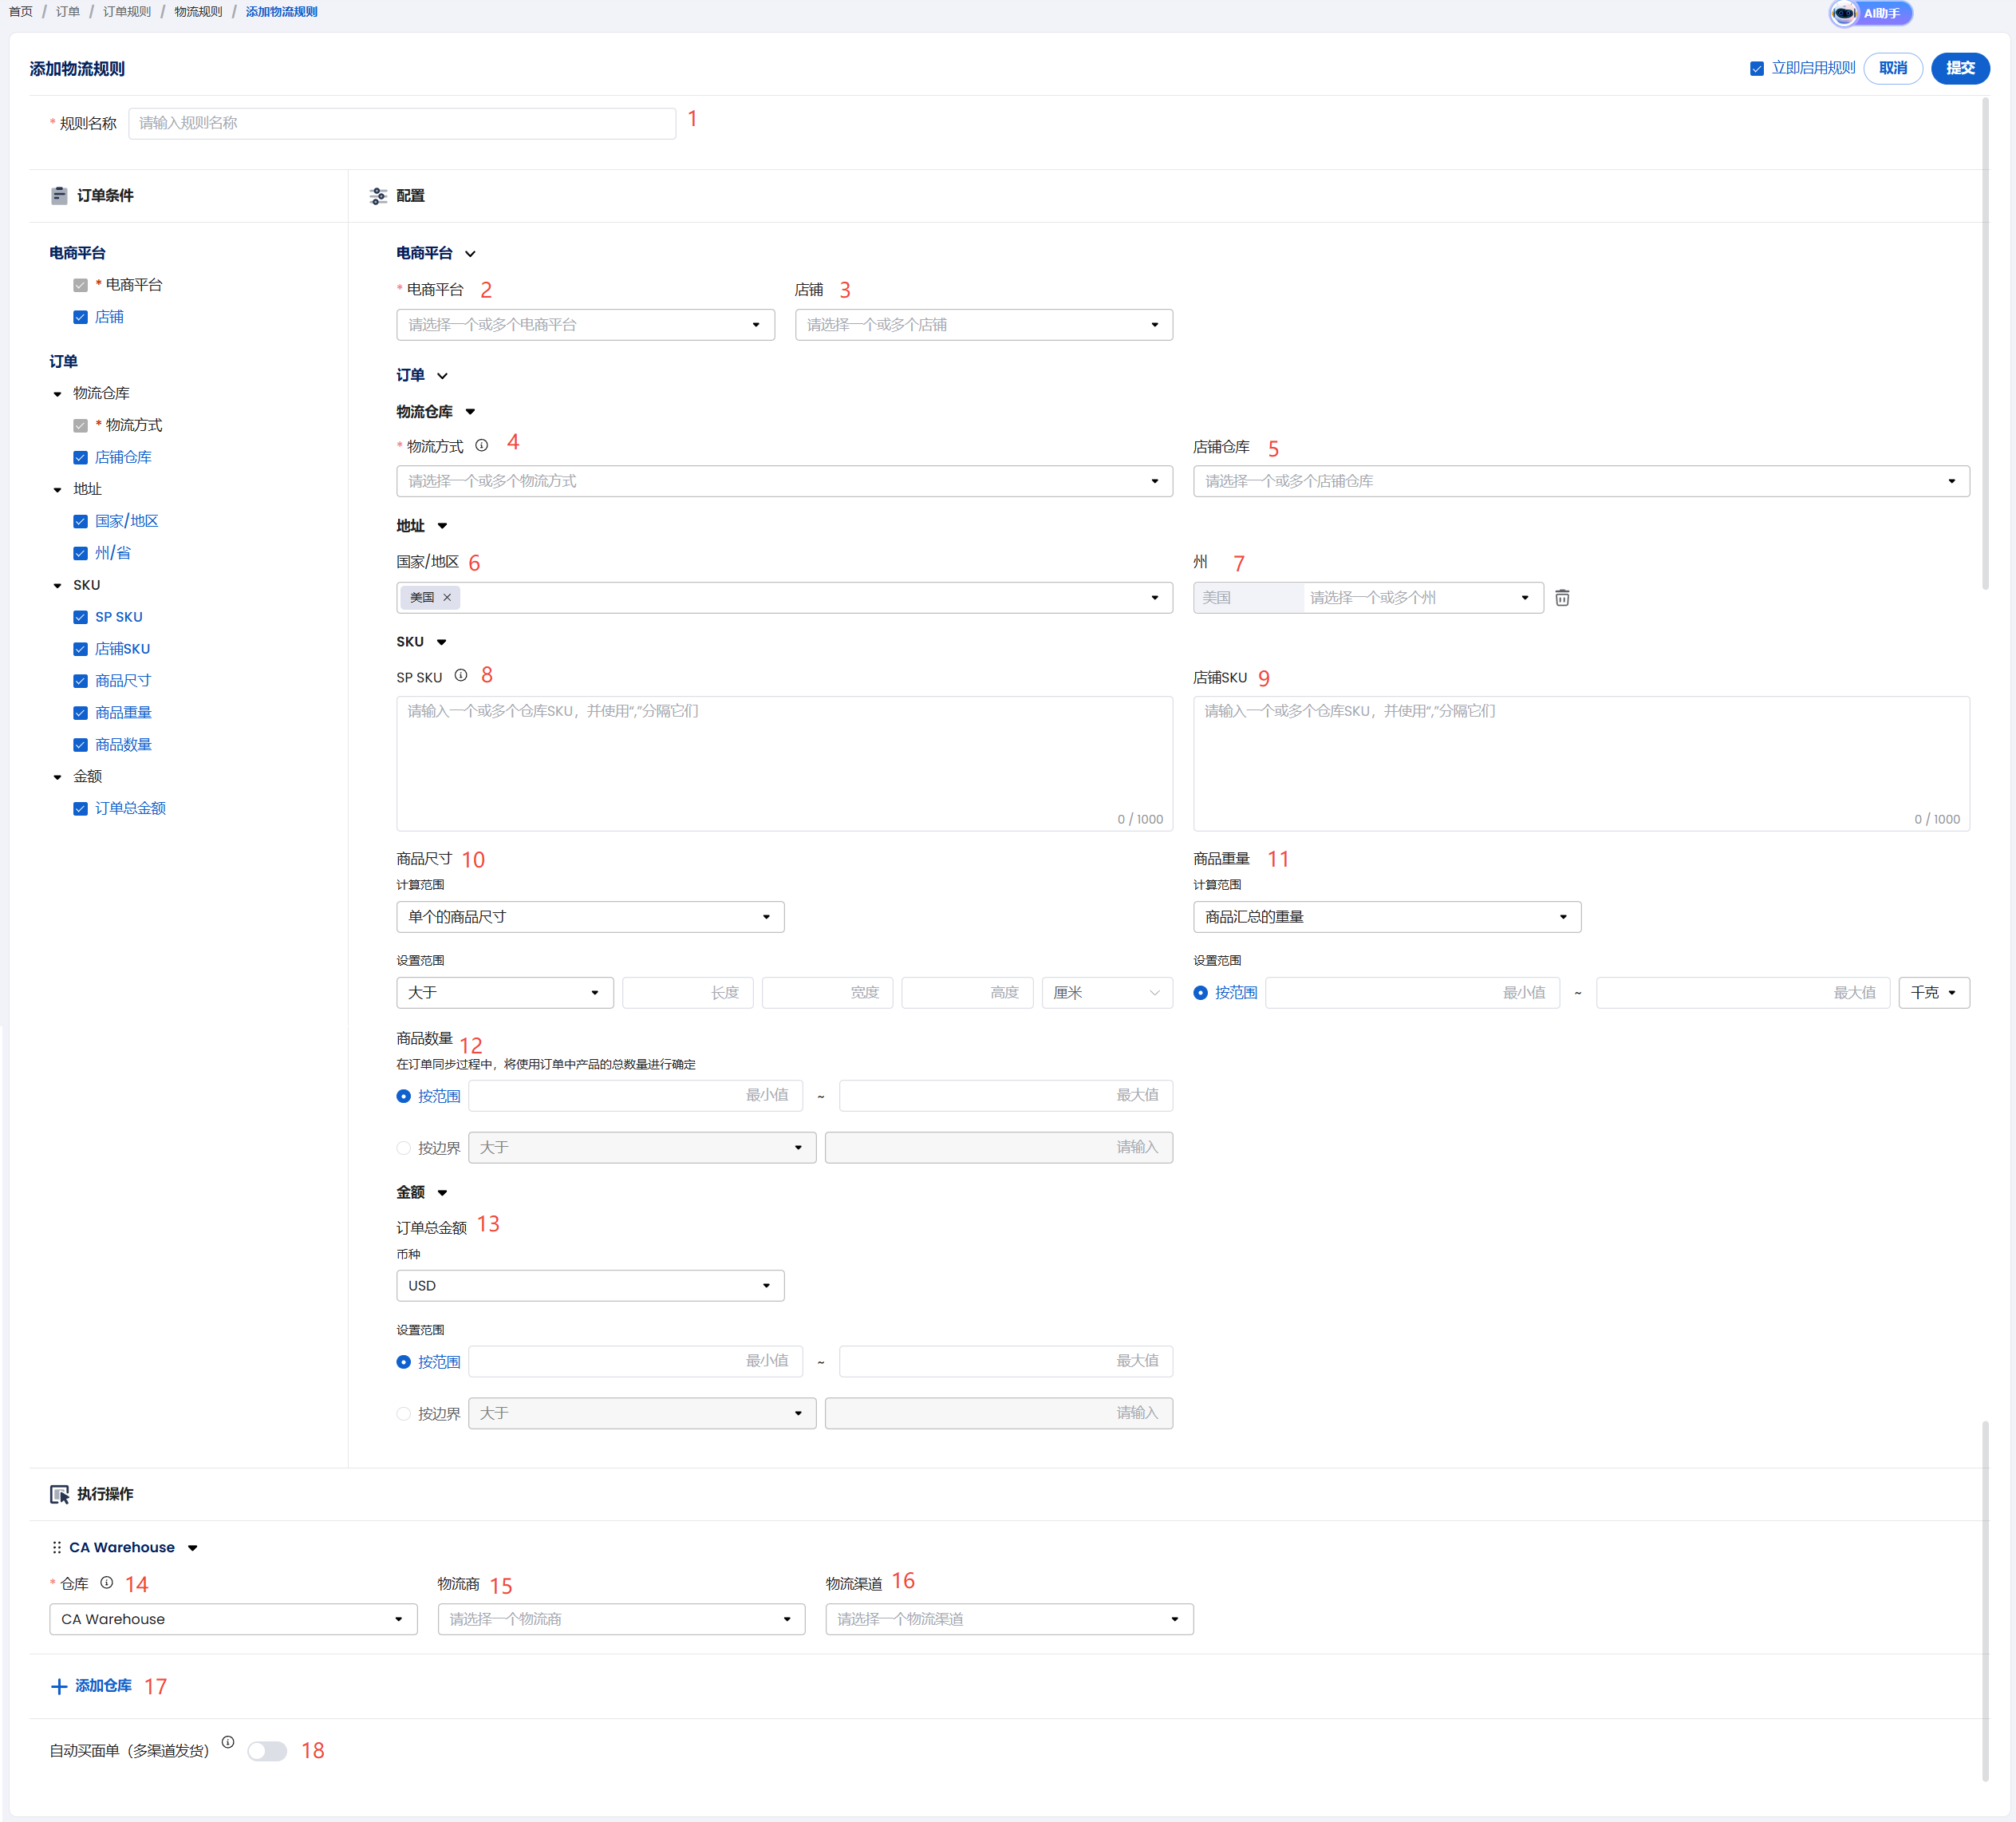Image resolution: width=2016 pixels, height=1822 pixels.
Task: Uncheck 国家/地区 condition checkbox
Action: tap(81, 521)
